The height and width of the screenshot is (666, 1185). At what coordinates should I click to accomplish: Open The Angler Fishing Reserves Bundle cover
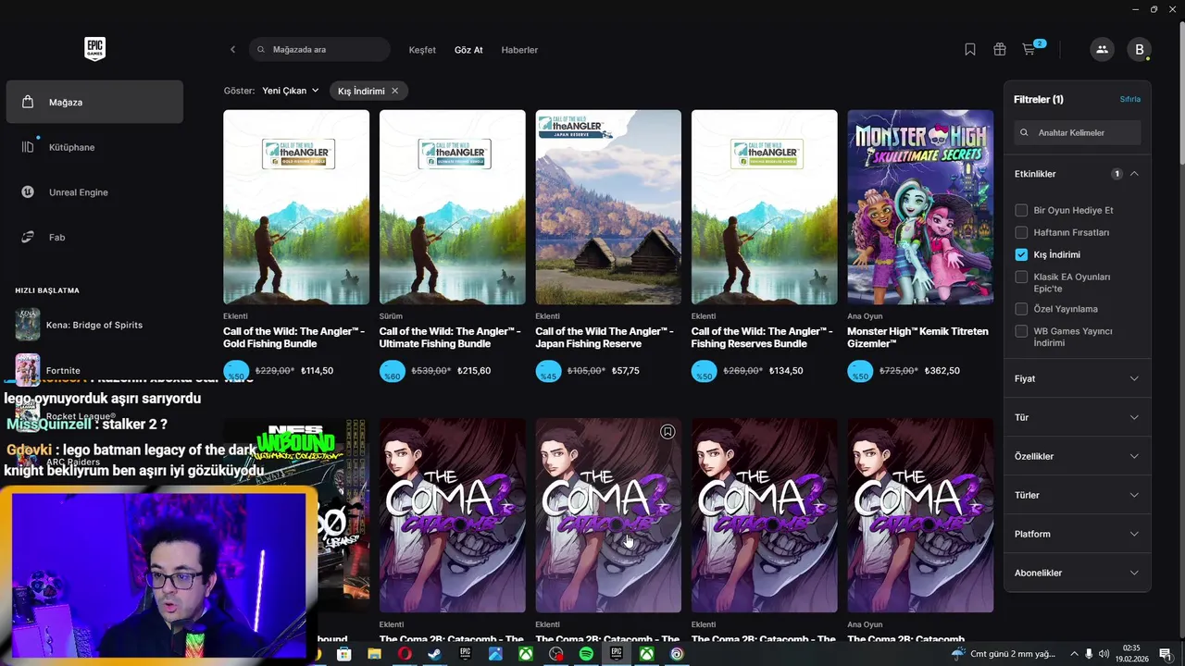[765, 207]
